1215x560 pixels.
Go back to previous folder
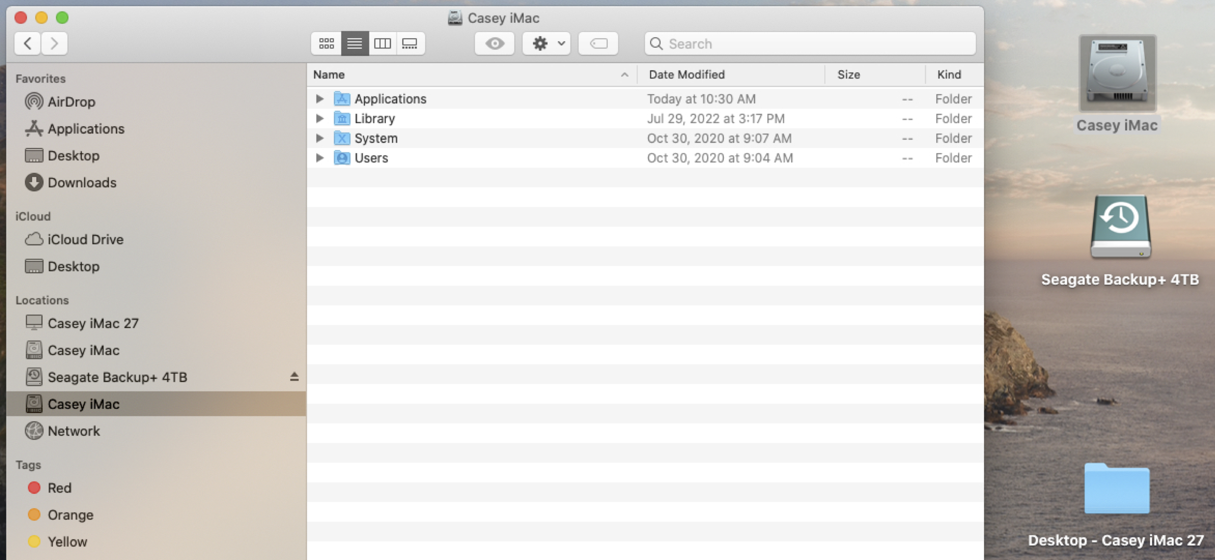point(28,44)
